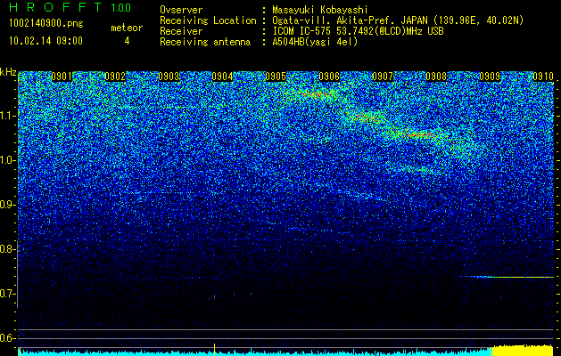Click the yellow signal level bar at 0909
The width and height of the screenshot is (561, 356).
point(523,351)
